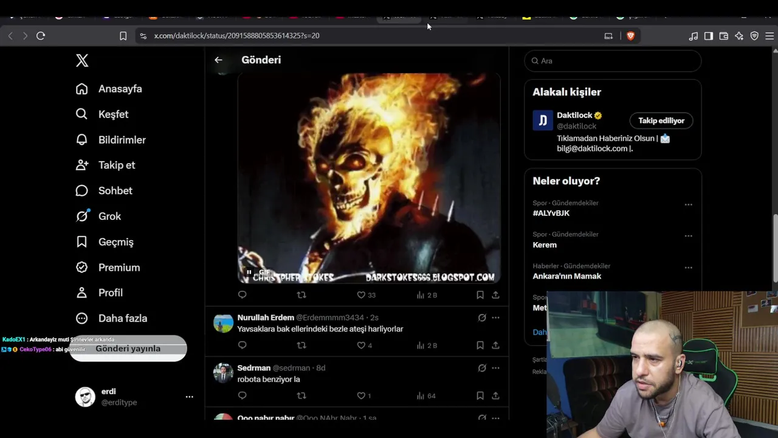
Task: Repost the GIF post
Action: (301, 295)
